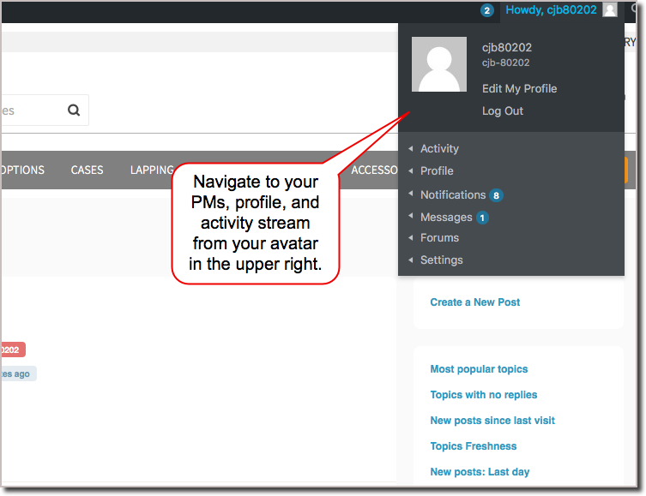
Task: Click the notification count badge in the admin bar
Action: (x=487, y=10)
